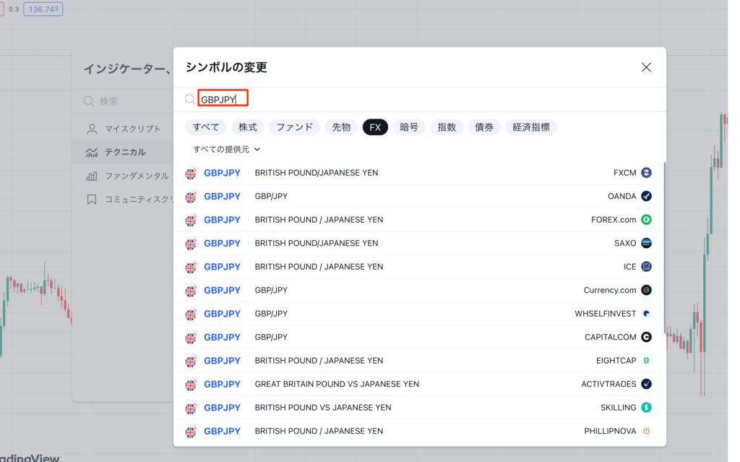Select the FX category filter
This screenshot has height=462, width=740.
point(375,127)
